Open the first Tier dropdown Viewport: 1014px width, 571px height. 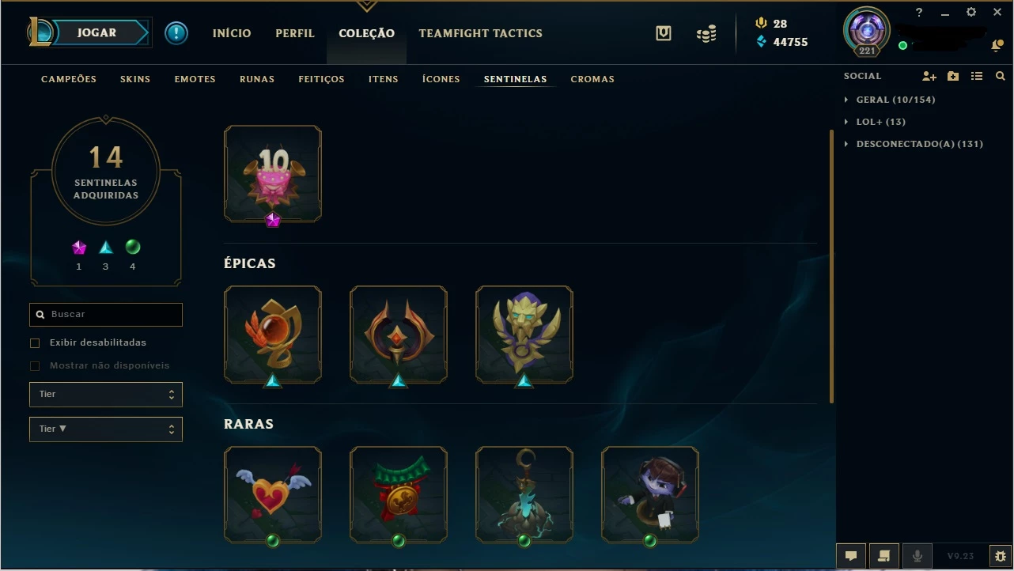(x=106, y=395)
